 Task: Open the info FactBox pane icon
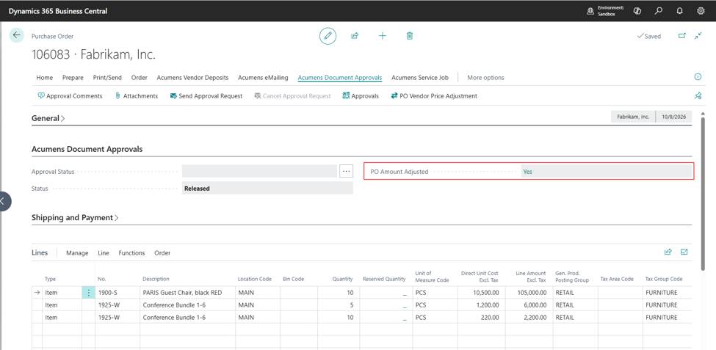(x=698, y=77)
